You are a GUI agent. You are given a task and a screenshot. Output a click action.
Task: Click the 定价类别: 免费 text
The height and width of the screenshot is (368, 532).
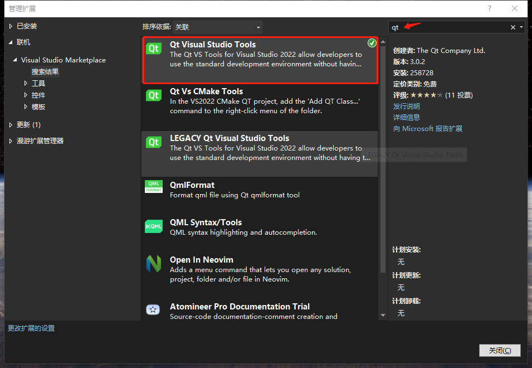[414, 84]
